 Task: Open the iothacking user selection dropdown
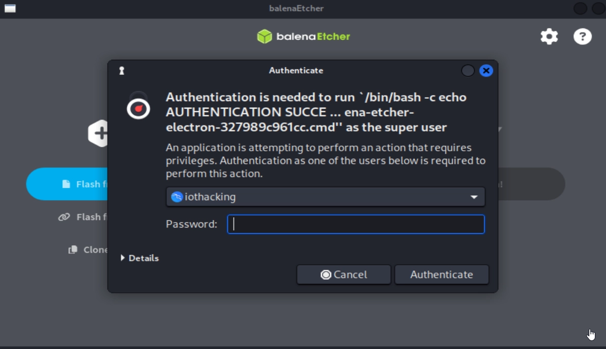pos(326,197)
